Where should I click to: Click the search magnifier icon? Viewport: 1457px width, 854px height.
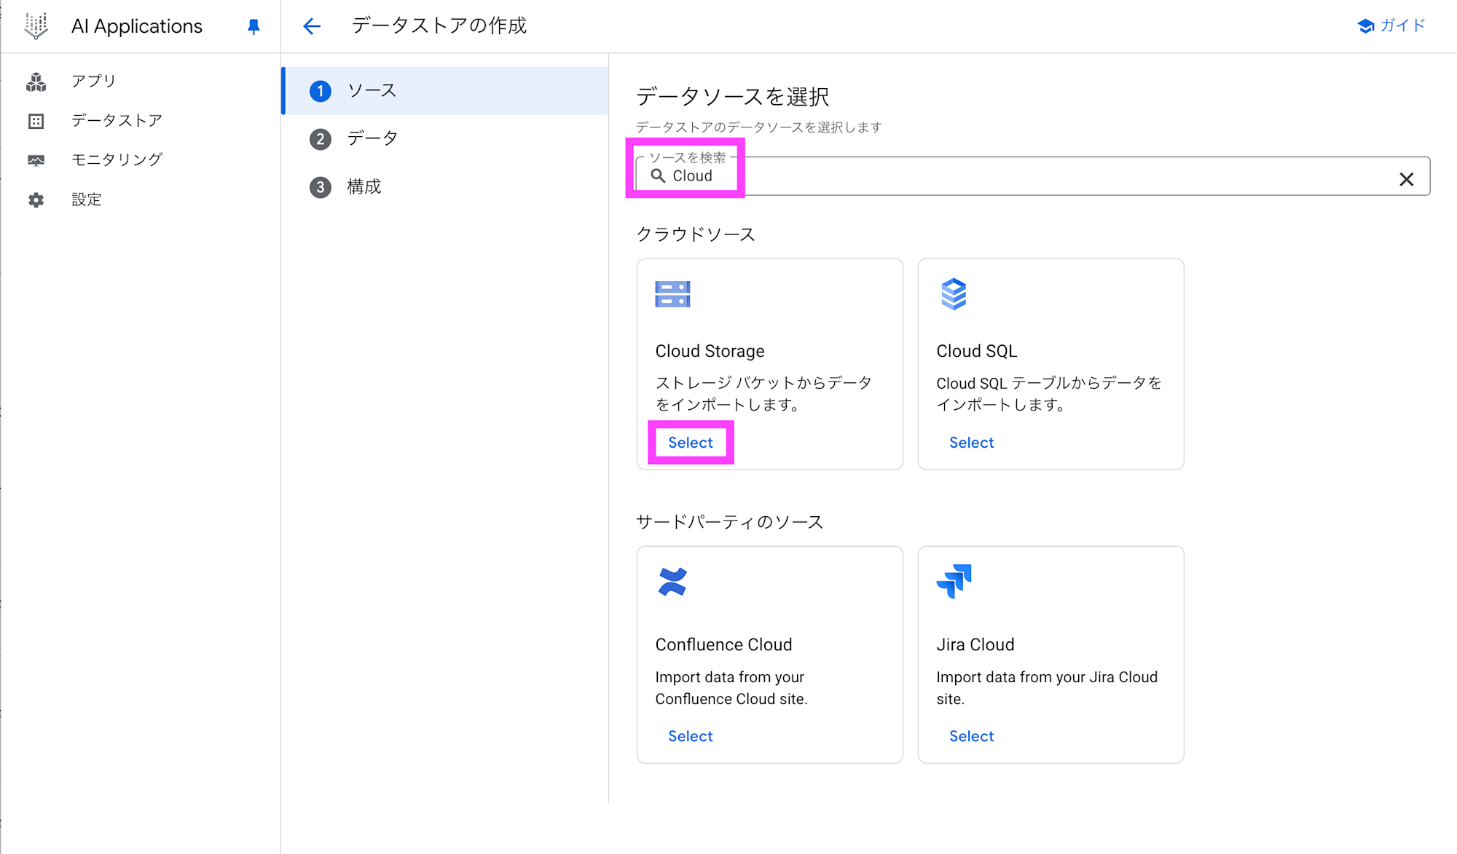click(x=658, y=175)
